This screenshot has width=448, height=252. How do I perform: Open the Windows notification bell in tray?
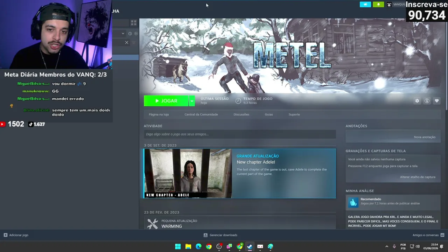[x=442, y=246]
